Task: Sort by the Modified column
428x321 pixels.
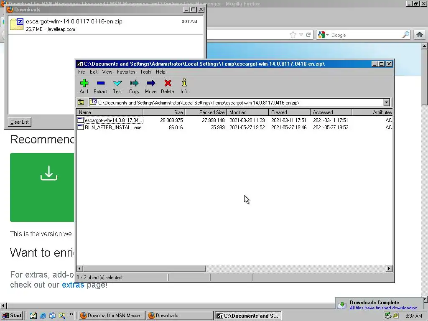Action: (x=248, y=112)
